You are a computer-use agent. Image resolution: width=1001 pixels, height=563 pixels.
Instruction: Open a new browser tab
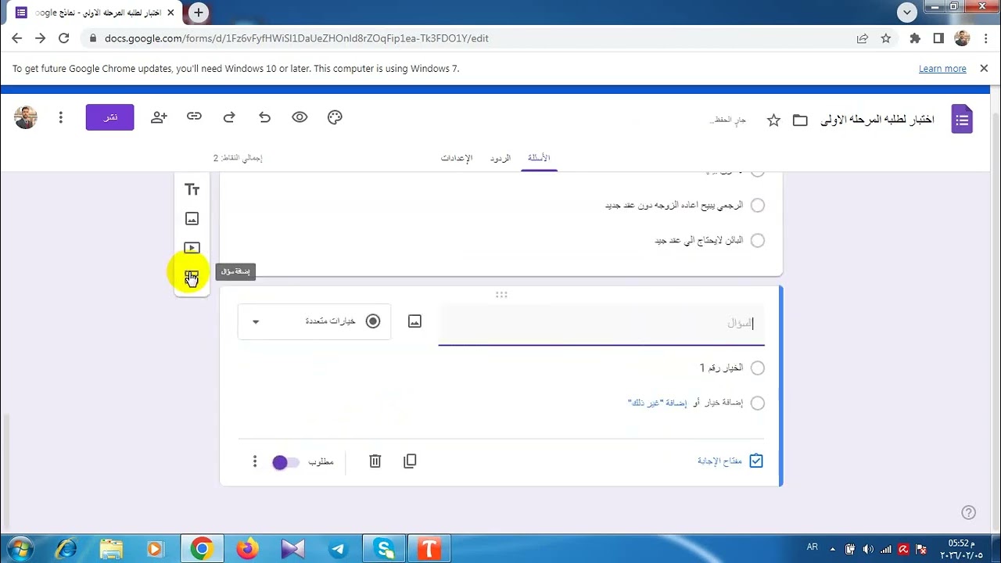point(199,13)
